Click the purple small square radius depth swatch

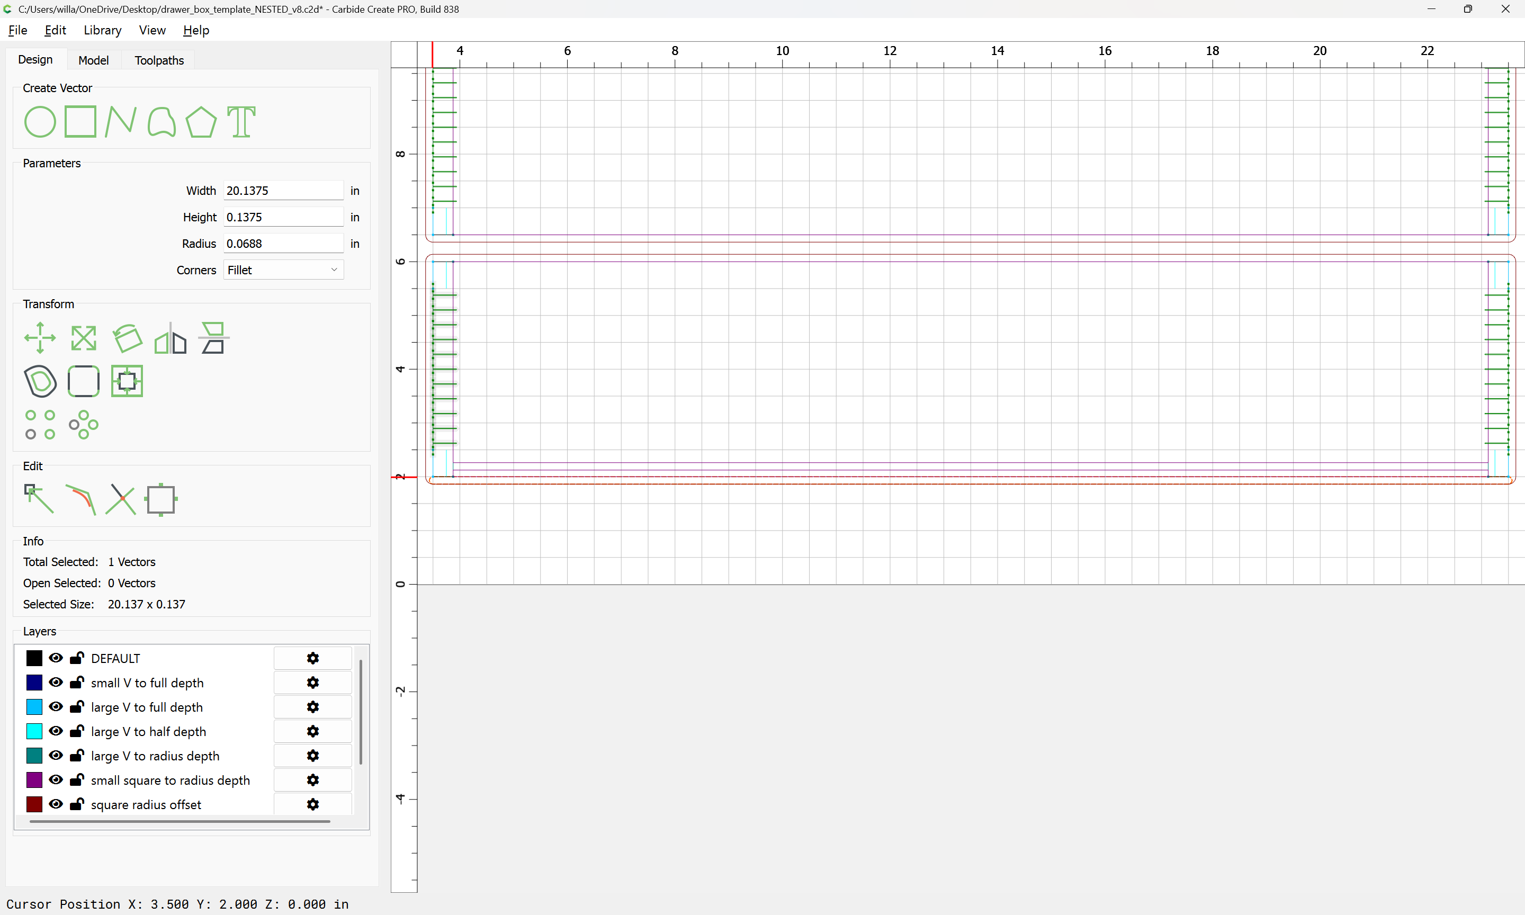click(x=34, y=780)
